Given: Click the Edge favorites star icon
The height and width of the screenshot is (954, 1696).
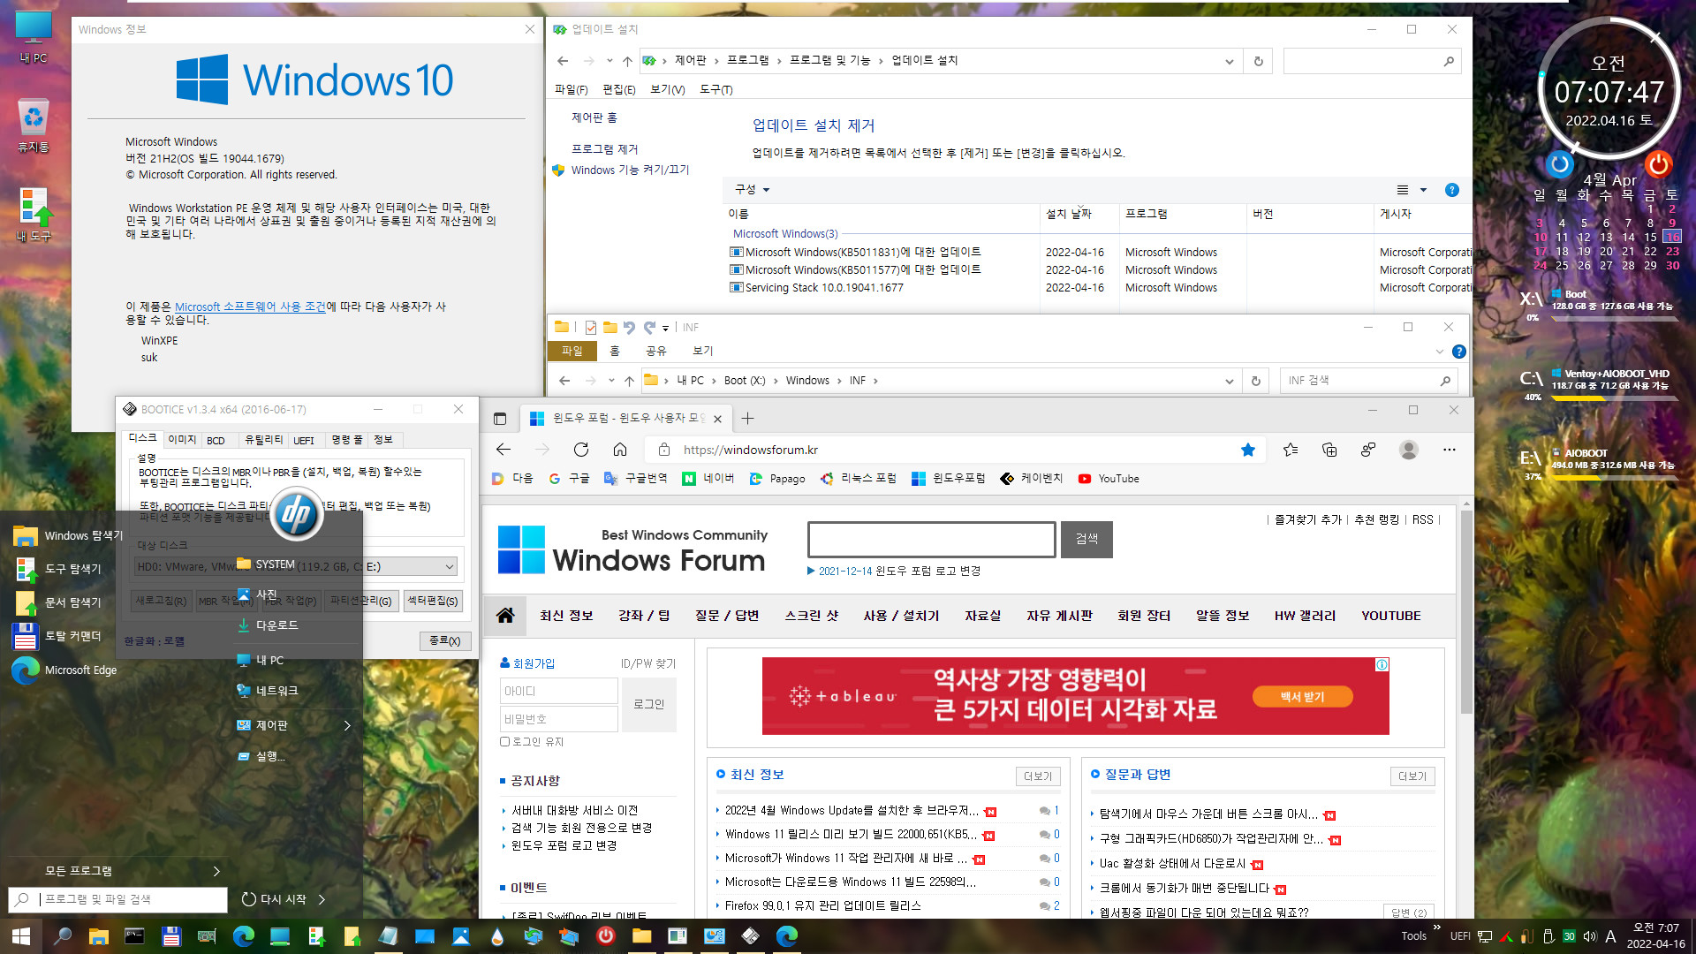Looking at the screenshot, I should coord(1247,450).
